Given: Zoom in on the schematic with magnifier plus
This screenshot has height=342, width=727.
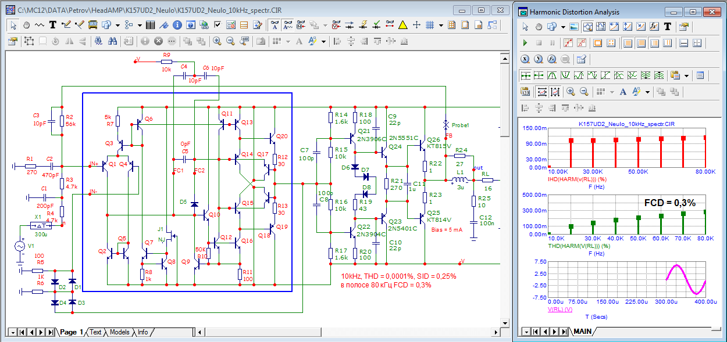Looking at the screenshot, I should pyautogui.click(x=217, y=41).
